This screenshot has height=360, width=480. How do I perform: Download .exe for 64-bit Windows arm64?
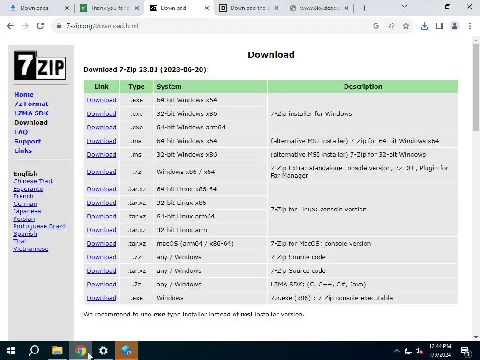101,127
